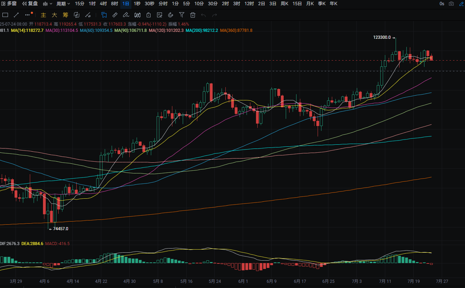Open the candlestick compare tool icon
The image size is (465, 288).
point(137,15)
